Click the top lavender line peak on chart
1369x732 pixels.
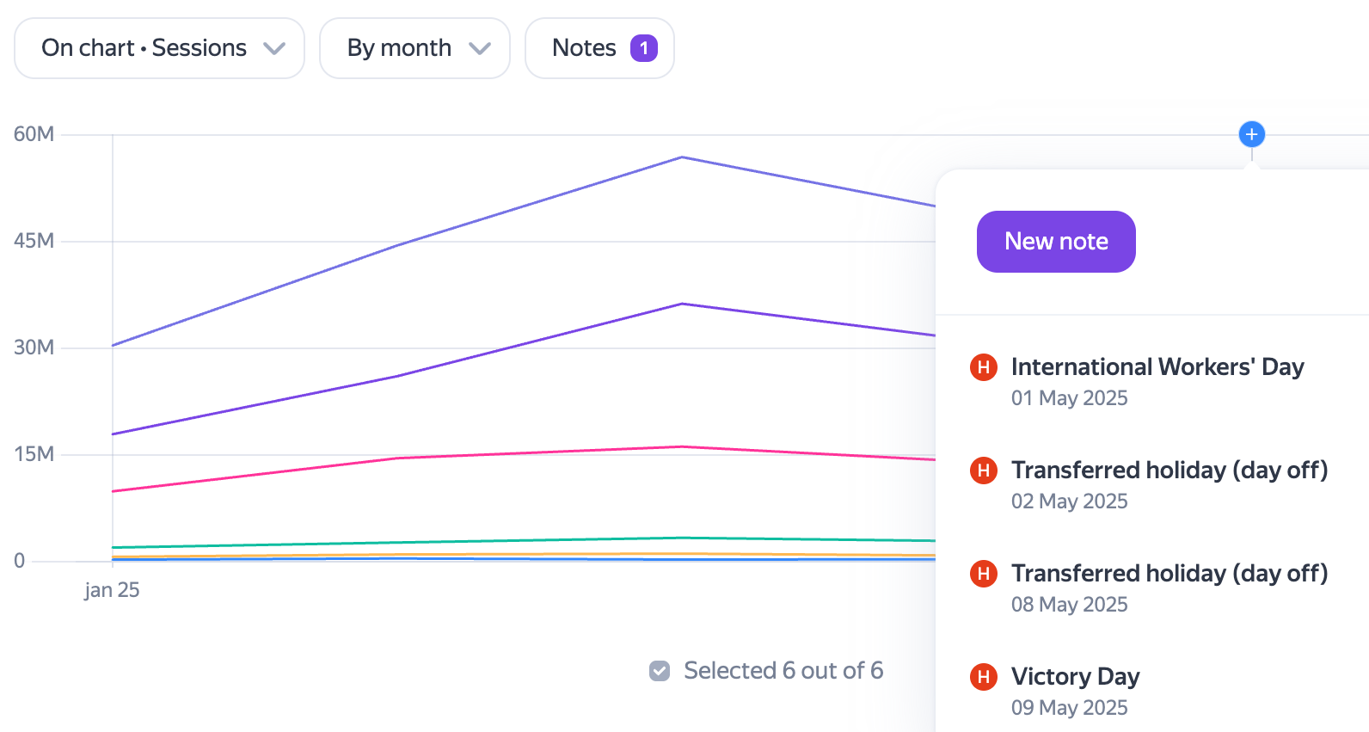click(682, 157)
